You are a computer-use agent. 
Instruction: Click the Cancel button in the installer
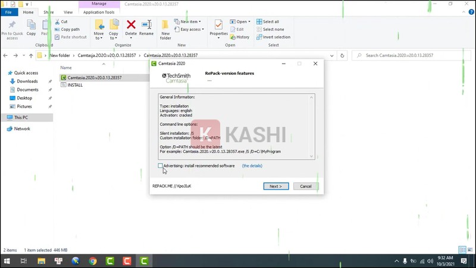tap(306, 186)
